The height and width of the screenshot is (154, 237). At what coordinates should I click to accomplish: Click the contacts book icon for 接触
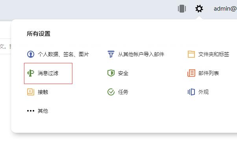(31, 92)
